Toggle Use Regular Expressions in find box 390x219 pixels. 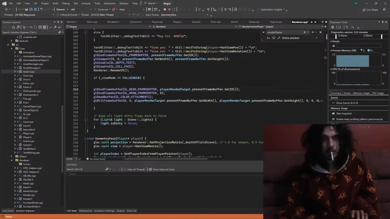click(279, 38)
